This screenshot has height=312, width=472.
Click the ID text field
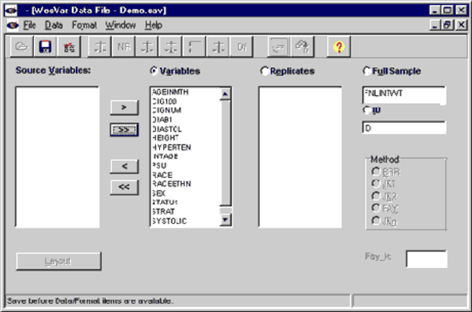(x=404, y=128)
